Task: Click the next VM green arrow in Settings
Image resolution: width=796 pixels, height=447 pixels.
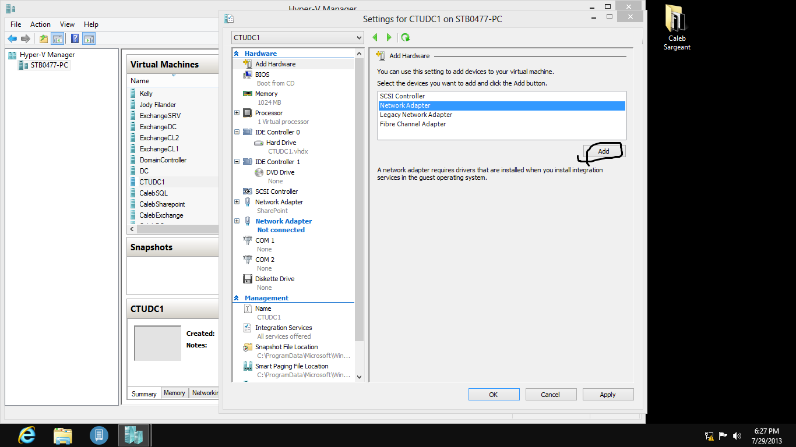Action: (x=389, y=37)
